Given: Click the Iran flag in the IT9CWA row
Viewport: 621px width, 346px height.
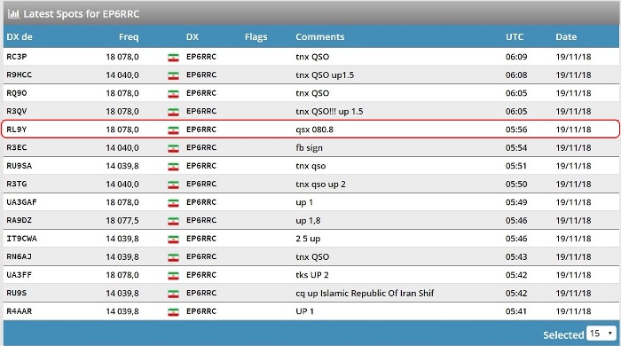Looking at the screenshot, I should coord(173,240).
